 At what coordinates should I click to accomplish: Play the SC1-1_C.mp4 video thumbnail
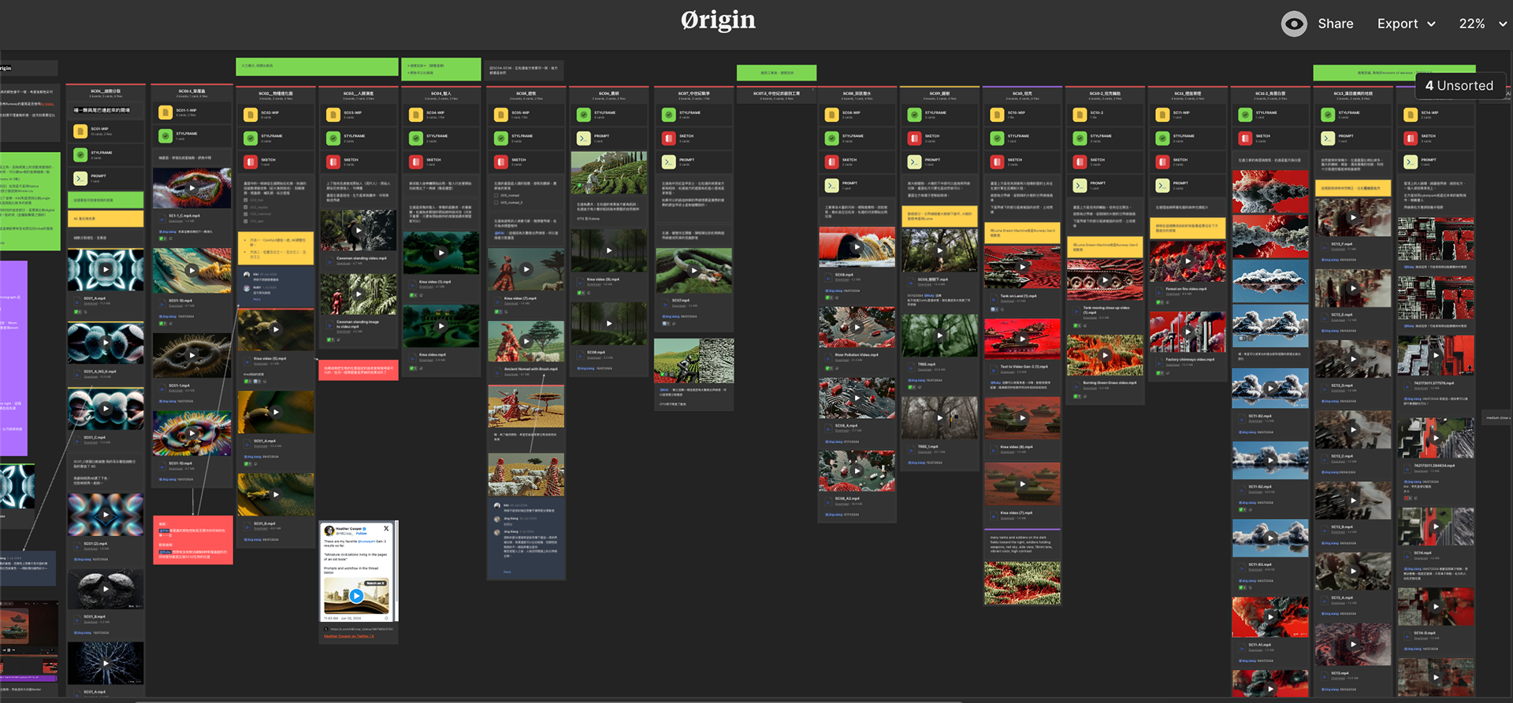coord(192,188)
